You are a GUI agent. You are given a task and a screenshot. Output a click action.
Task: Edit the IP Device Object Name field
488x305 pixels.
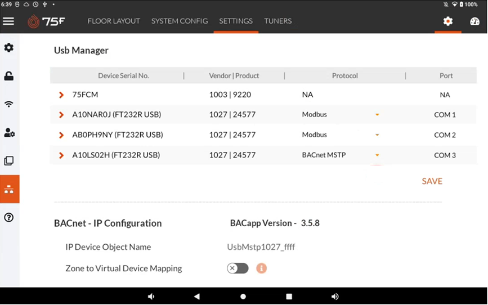pos(261,247)
